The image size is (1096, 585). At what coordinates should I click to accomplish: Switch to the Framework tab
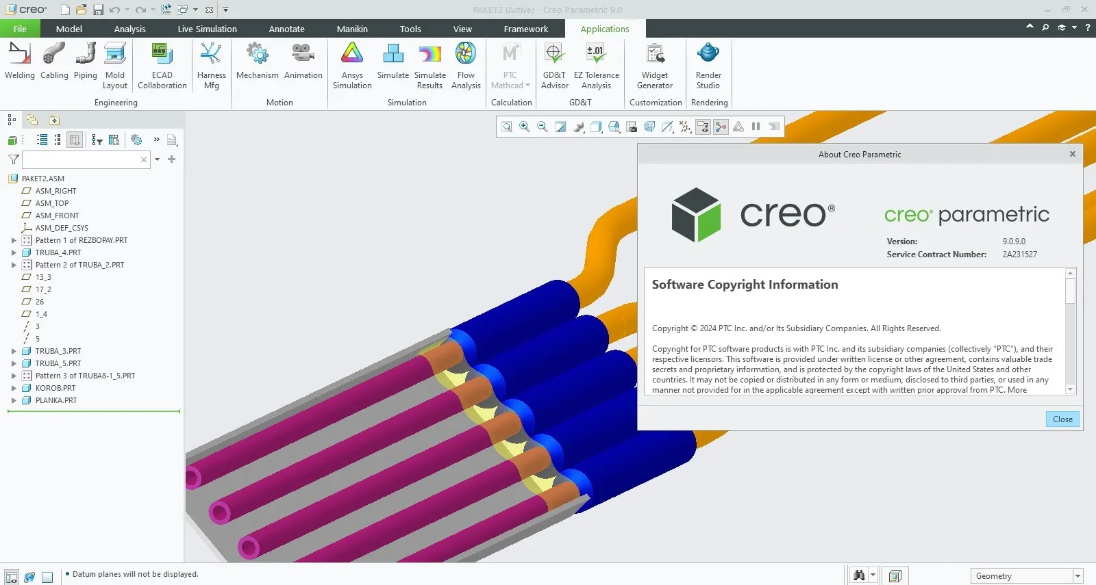point(526,29)
